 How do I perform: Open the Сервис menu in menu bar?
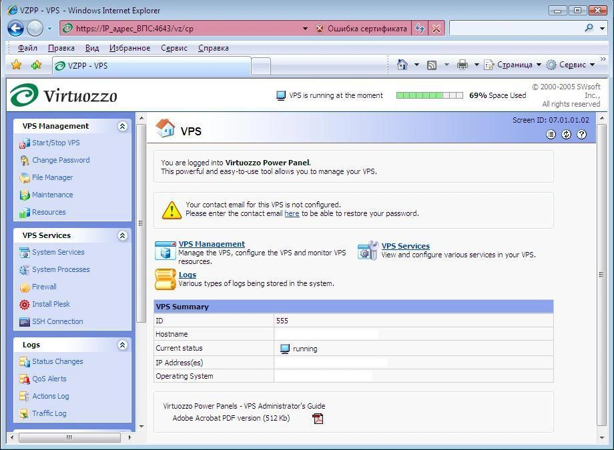(174, 48)
